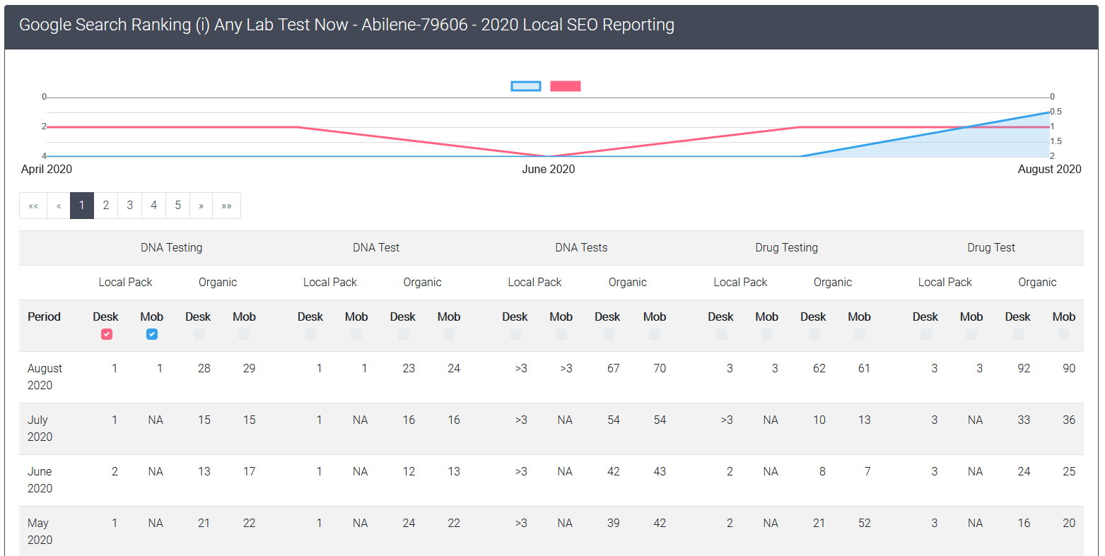The width and height of the screenshot is (1105, 556).
Task: Click May value 39 under DNA Tests
Action: click(x=614, y=523)
